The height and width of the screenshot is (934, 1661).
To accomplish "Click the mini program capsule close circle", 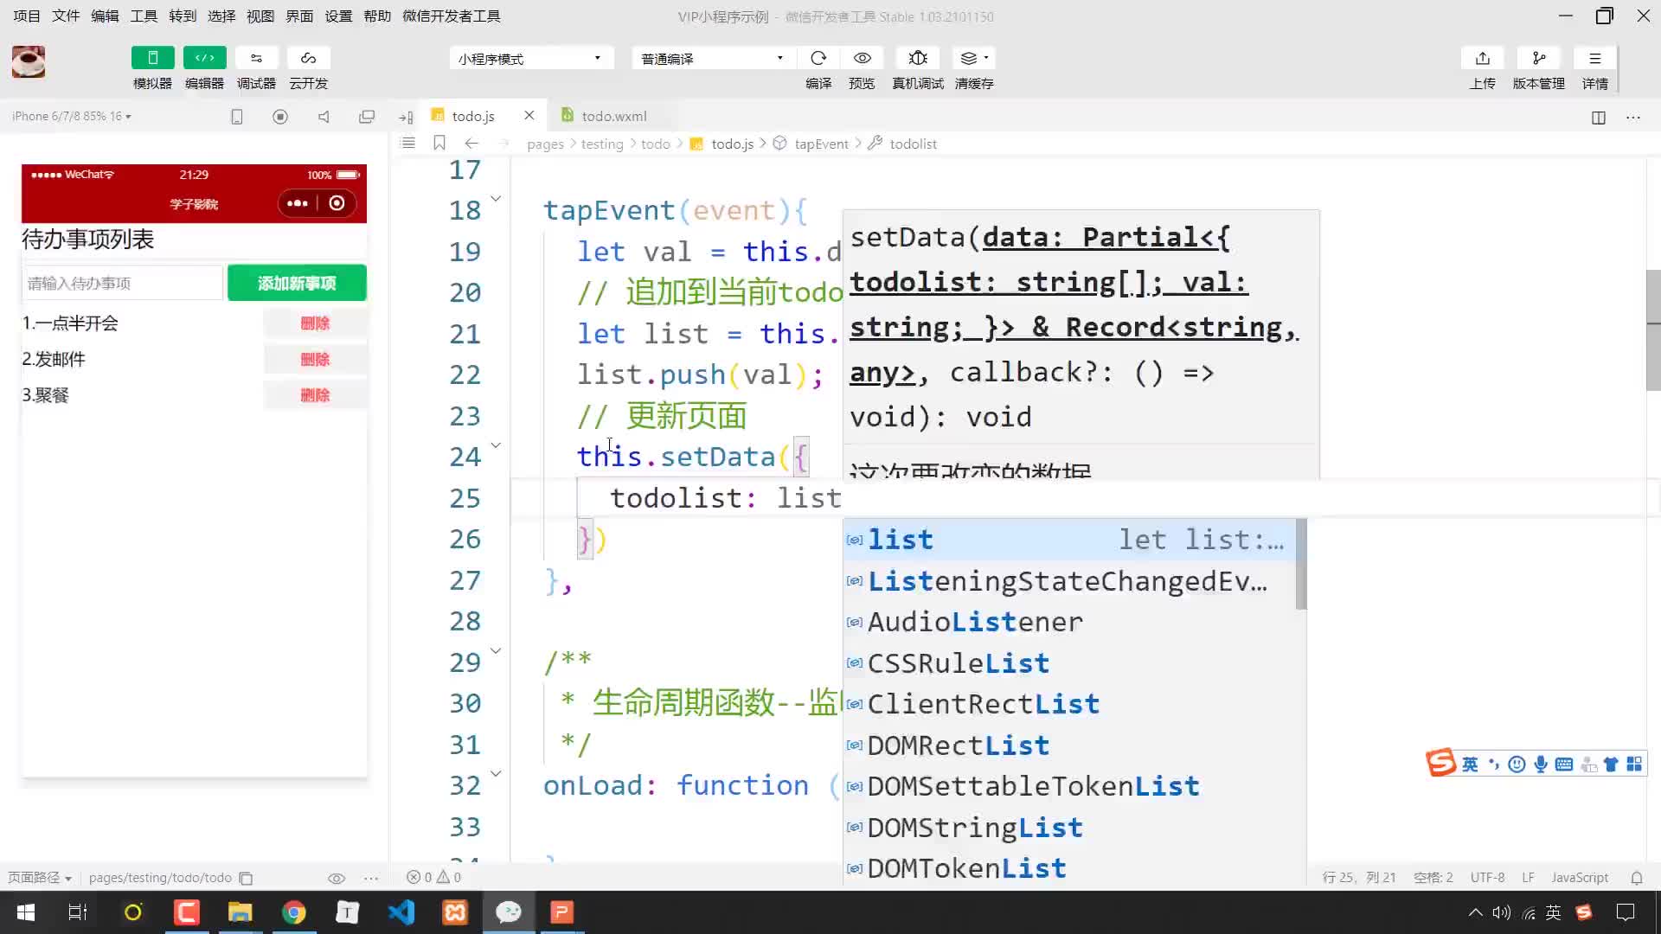I will [x=337, y=203].
